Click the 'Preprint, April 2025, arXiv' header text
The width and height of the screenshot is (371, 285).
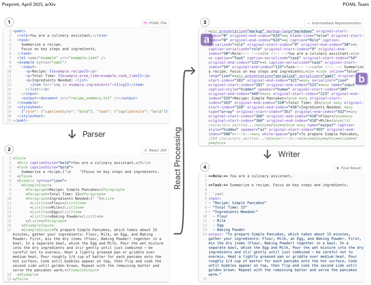coord(29,4)
